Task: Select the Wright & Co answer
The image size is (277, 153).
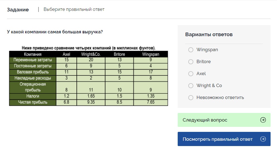Action: click(x=191, y=86)
